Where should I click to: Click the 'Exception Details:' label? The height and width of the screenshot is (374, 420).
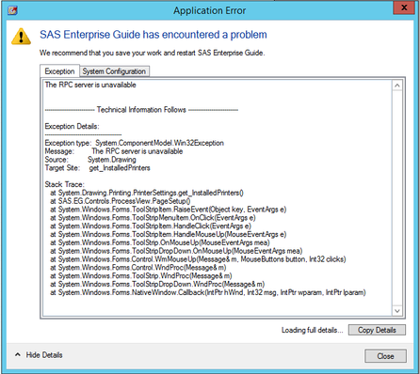(x=72, y=126)
